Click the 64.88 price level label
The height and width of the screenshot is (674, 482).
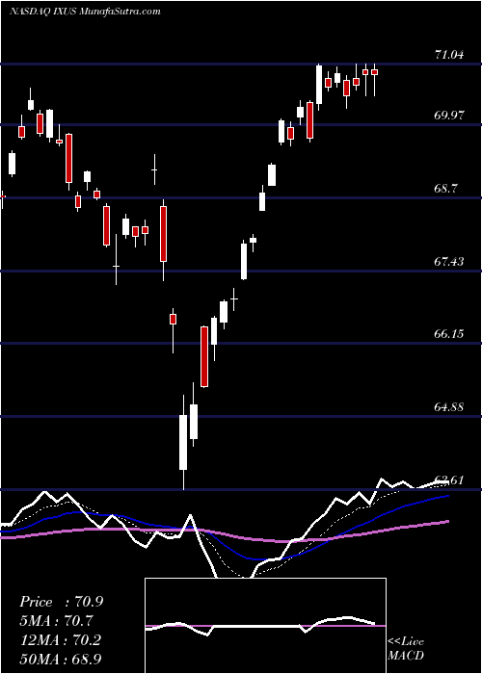tap(449, 406)
